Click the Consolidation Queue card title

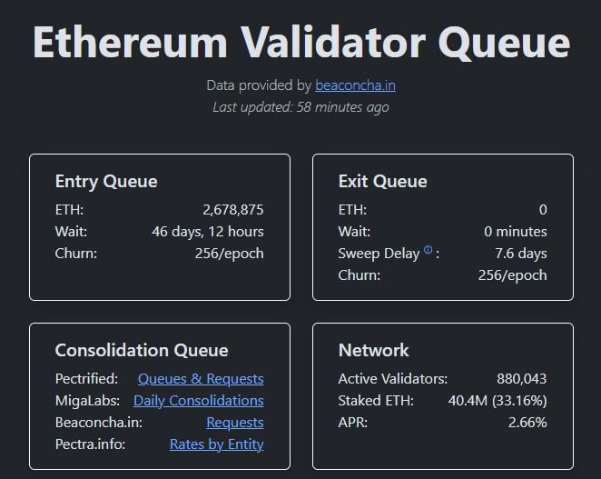[x=142, y=350]
